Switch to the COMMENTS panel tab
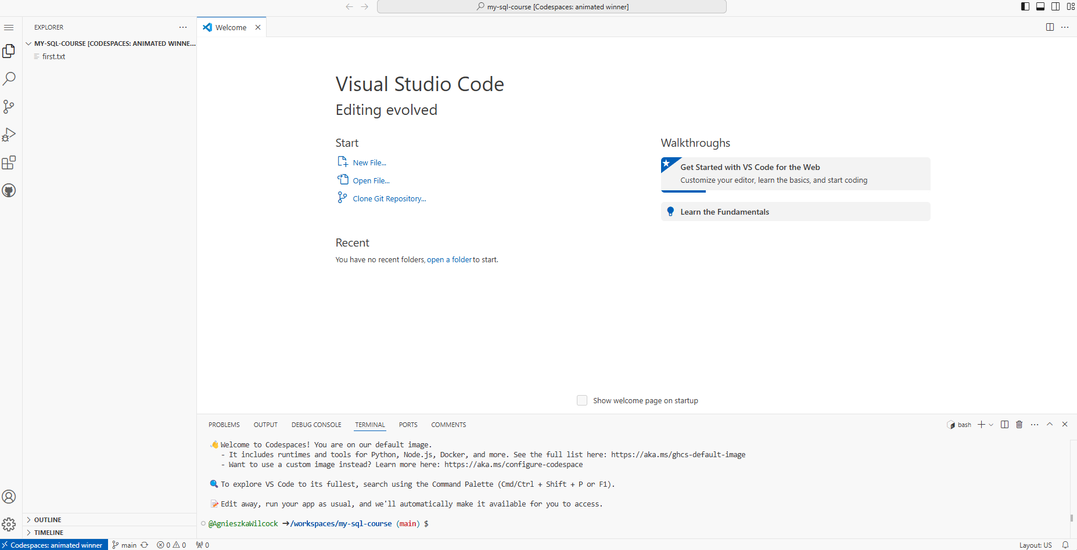Viewport: 1077px width, 550px height. (x=448, y=425)
